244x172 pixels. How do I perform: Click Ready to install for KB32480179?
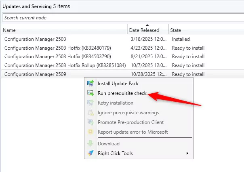[x=188, y=48]
